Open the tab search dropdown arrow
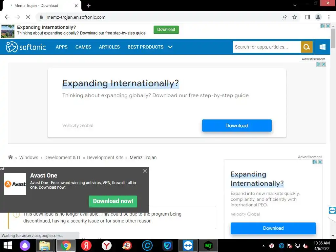336x252 pixels. pos(295,6)
